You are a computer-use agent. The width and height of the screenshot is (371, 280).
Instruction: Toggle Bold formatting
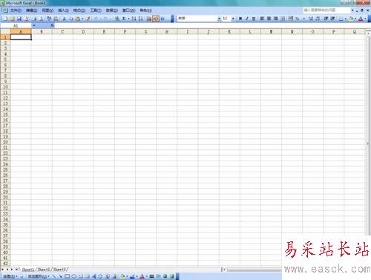[x=240, y=19]
